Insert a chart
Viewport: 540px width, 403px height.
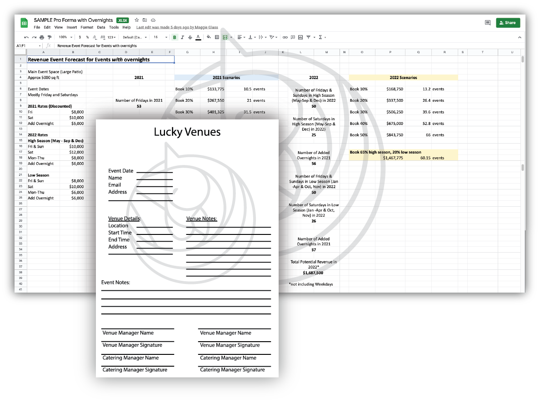(x=300, y=37)
